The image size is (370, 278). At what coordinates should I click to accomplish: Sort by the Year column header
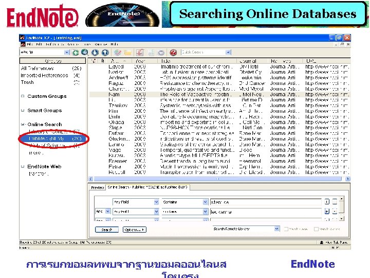144,61
